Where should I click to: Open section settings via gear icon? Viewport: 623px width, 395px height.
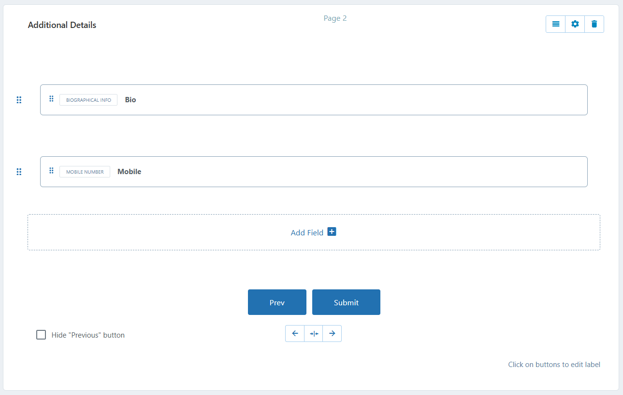[x=575, y=24]
